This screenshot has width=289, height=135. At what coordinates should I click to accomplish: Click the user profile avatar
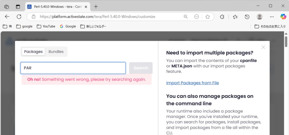point(260,17)
